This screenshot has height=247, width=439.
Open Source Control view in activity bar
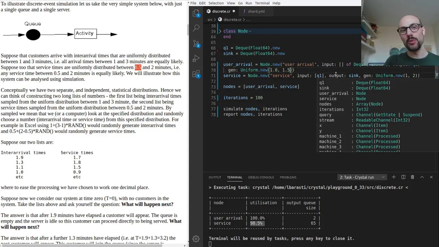pos(196,43)
